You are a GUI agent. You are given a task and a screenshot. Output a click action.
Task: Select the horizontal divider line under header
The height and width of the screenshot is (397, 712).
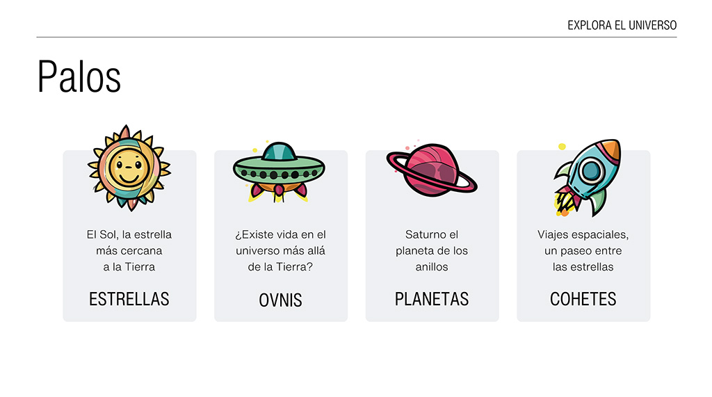click(x=356, y=37)
